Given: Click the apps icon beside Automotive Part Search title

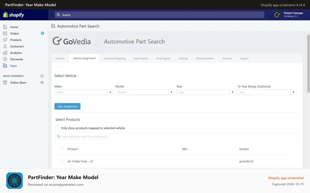Looking at the screenshot, I should [x=53, y=26].
